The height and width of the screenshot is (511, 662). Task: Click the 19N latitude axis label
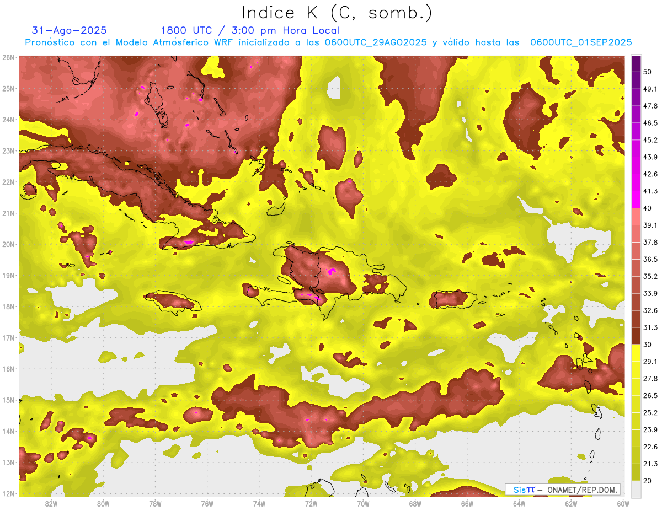click(x=8, y=275)
